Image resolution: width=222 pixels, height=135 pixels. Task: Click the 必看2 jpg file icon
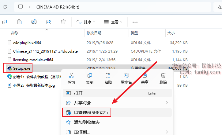(x=9, y=85)
